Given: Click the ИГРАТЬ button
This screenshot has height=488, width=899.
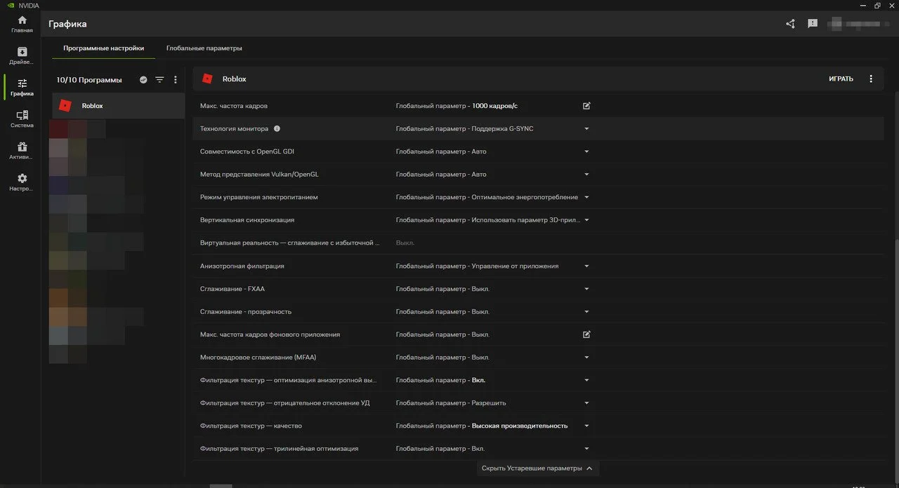Looking at the screenshot, I should 841,79.
